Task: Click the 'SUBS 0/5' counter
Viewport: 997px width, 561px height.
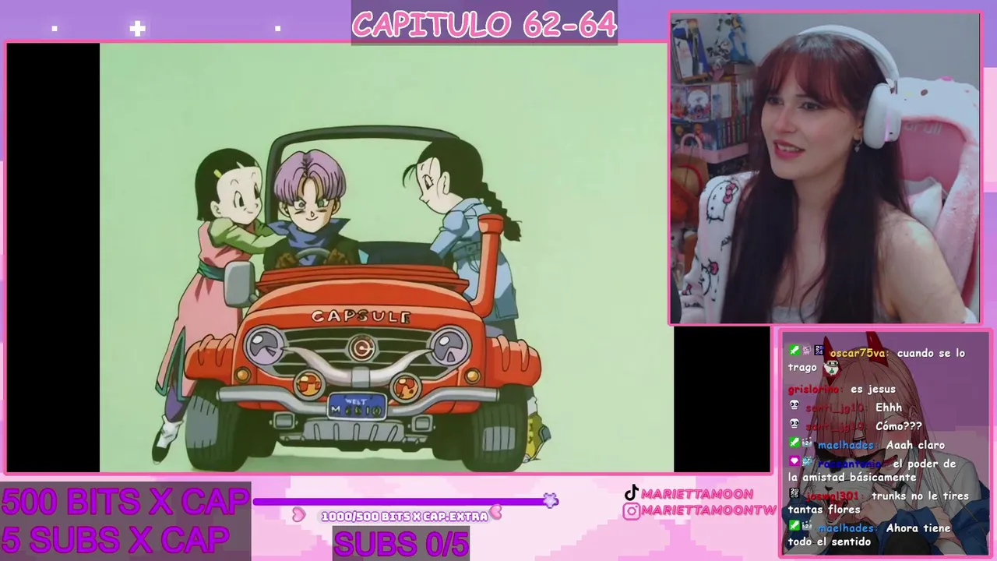Action: pyautogui.click(x=401, y=543)
